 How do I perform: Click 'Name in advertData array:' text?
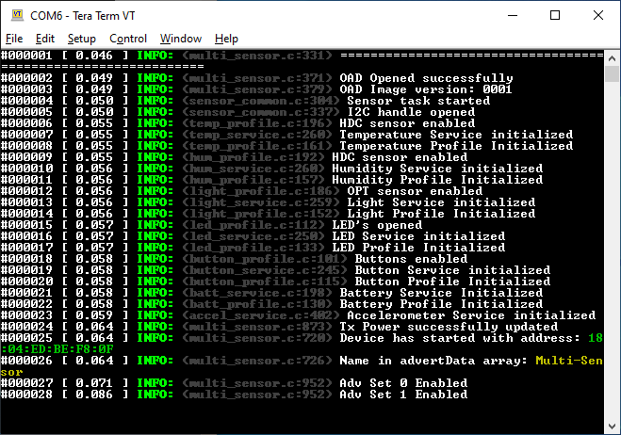click(x=433, y=361)
